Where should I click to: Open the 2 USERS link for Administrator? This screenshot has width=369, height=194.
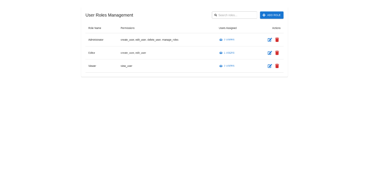pos(229,40)
